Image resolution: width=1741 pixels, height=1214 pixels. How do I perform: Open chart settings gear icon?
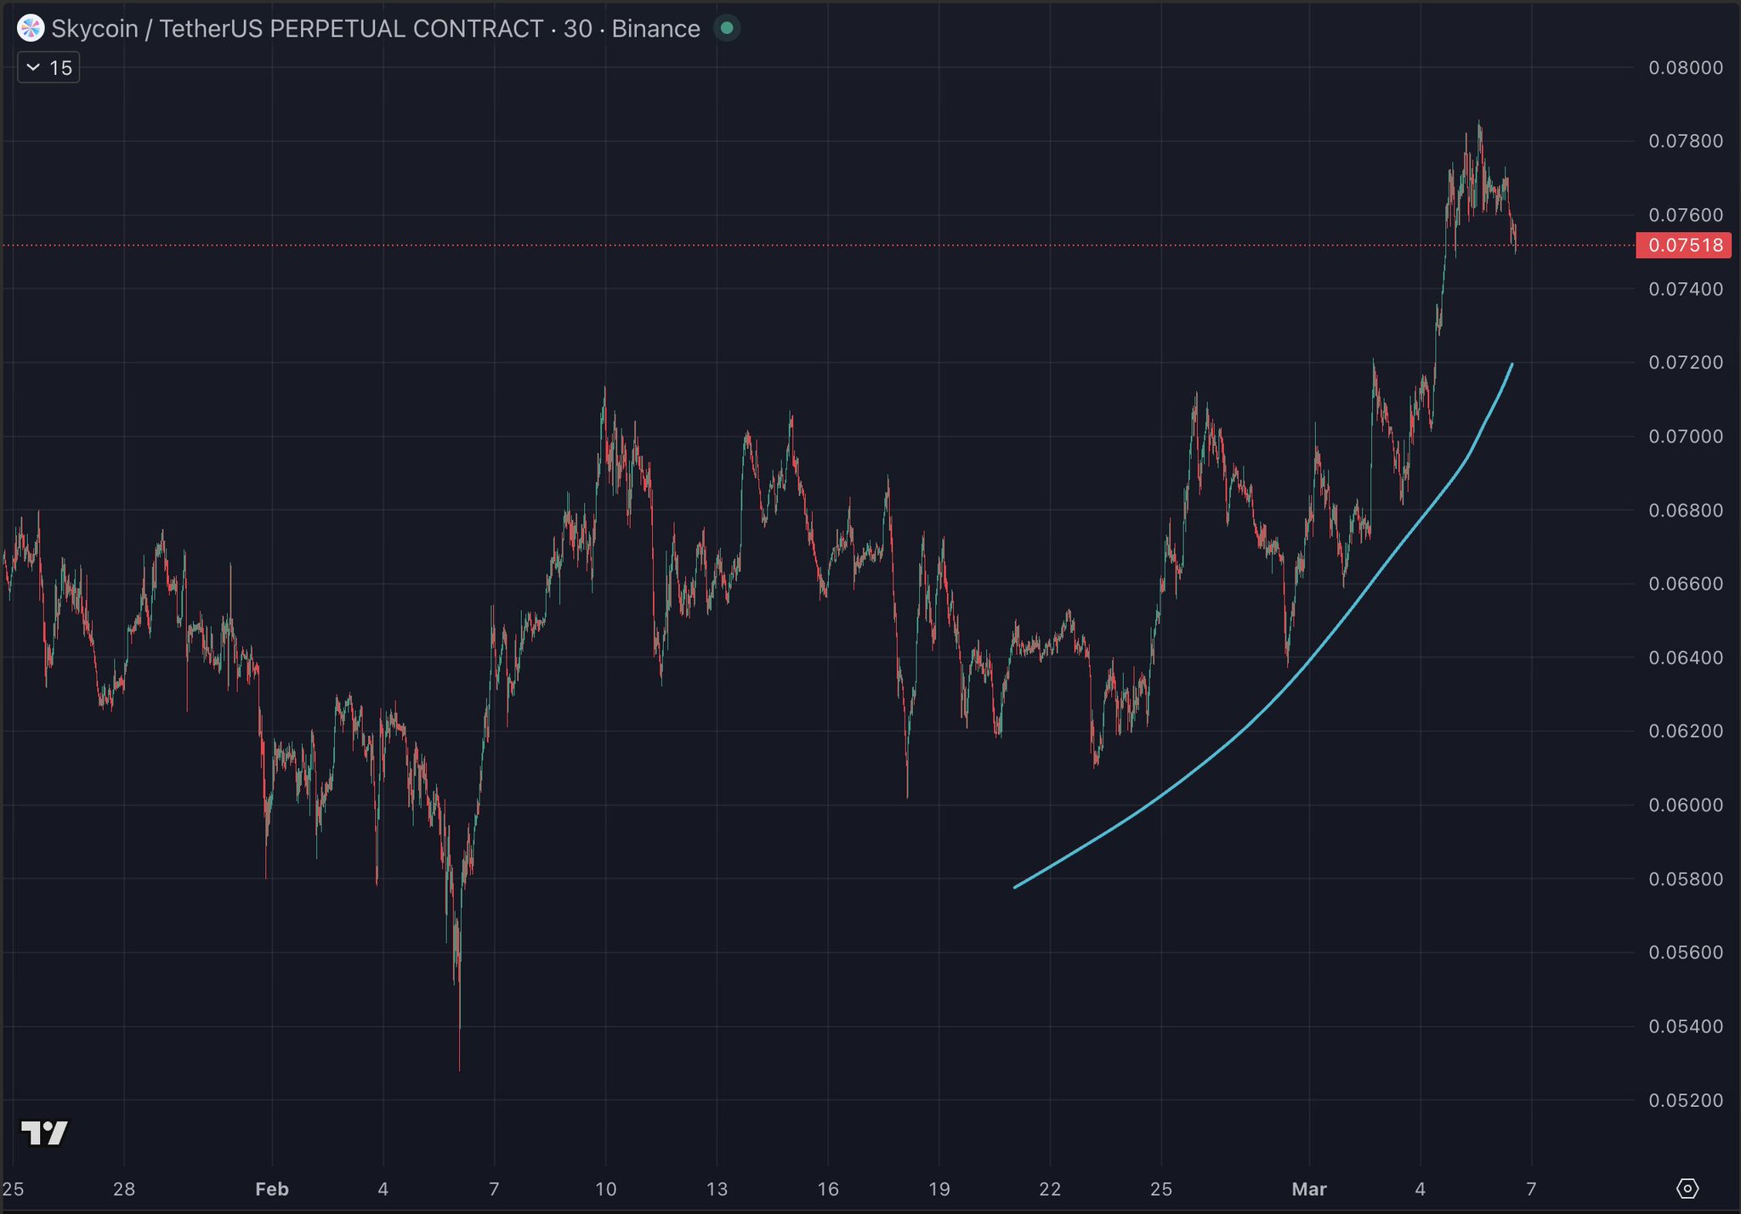click(x=1687, y=1189)
